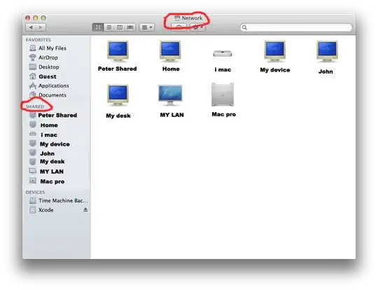Go forward with the right arrow button
Image resolution: width=378 pixels, height=290 pixels.
[41, 27]
